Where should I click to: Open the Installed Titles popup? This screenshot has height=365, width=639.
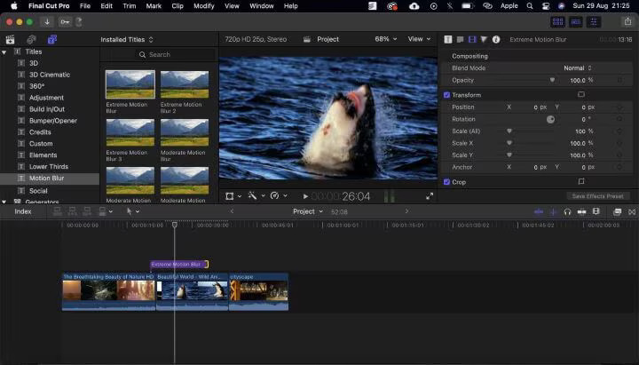point(127,40)
